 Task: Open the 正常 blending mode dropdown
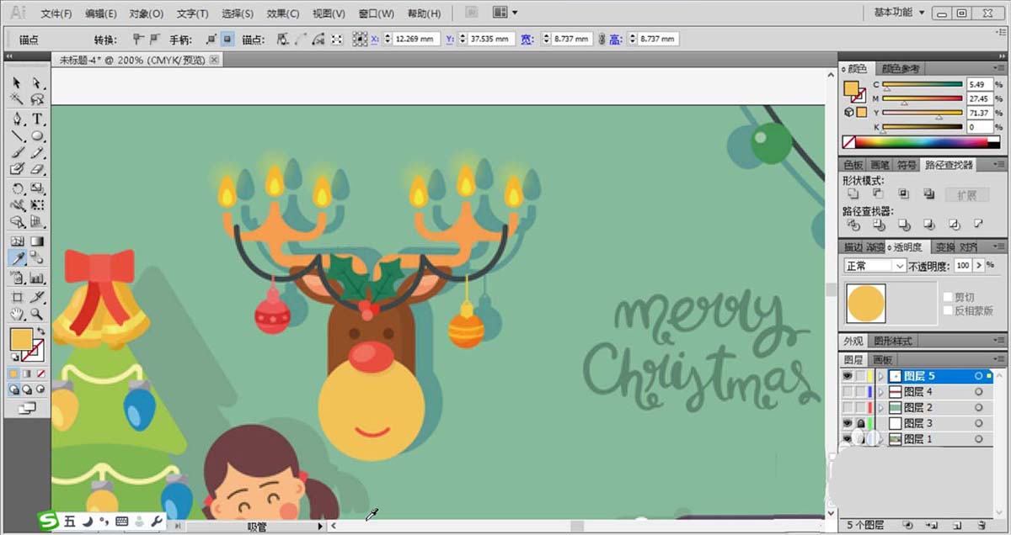pyautogui.click(x=875, y=266)
